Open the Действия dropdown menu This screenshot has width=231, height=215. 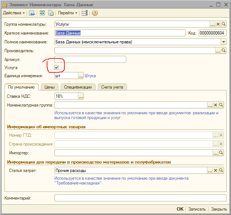tap(14, 13)
